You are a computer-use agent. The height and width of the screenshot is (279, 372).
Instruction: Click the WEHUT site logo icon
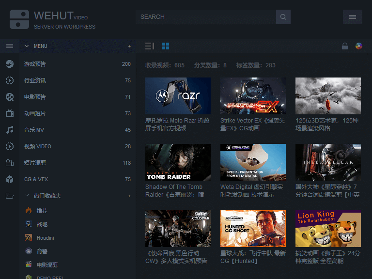19,19
